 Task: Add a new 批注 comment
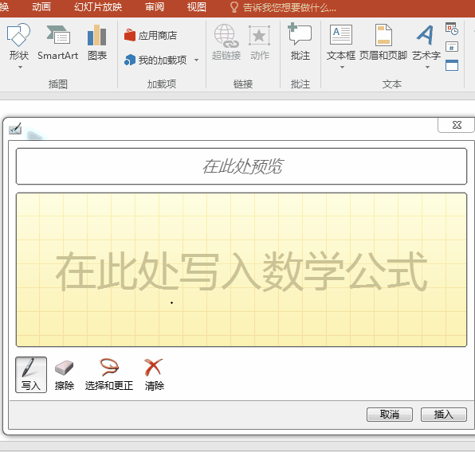(x=300, y=42)
